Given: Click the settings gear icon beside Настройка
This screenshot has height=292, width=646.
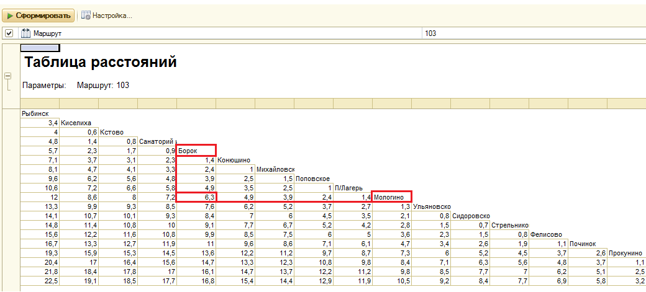Looking at the screenshot, I should (x=86, y=15).
